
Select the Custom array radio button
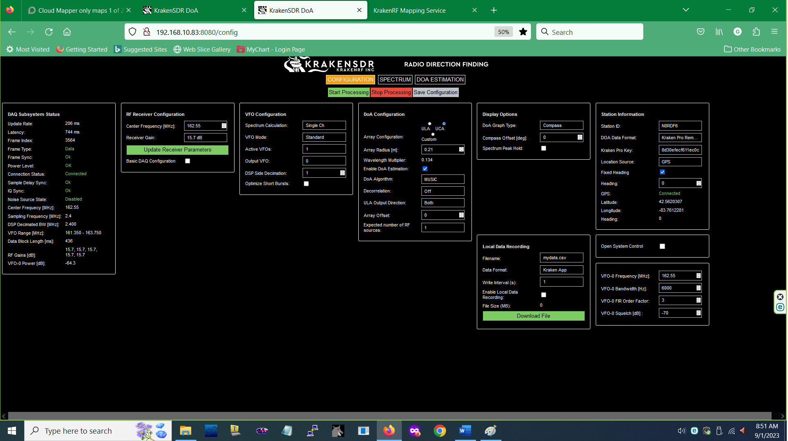433,134
